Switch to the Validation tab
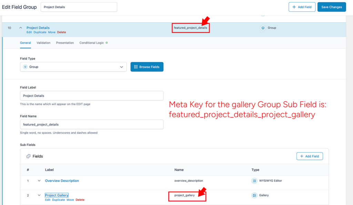 pyautogui.click(x=43, y=43)
